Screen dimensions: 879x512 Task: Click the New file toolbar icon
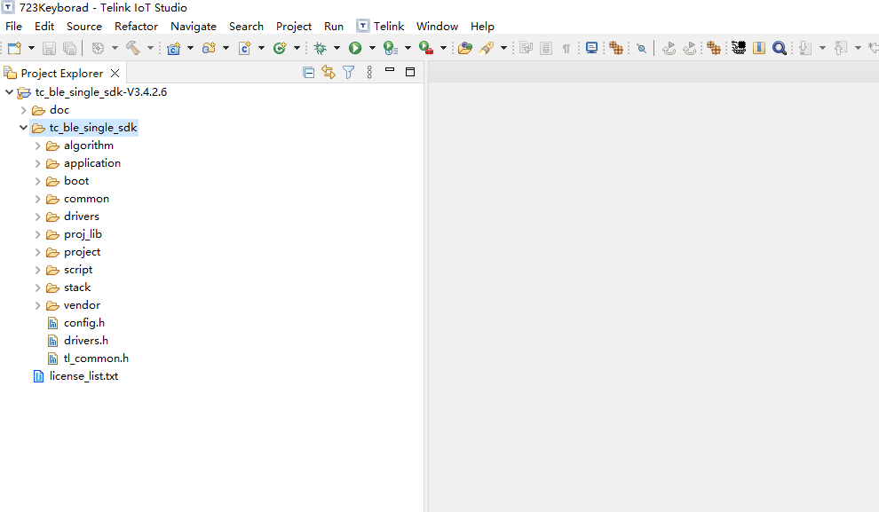(14, 48)
